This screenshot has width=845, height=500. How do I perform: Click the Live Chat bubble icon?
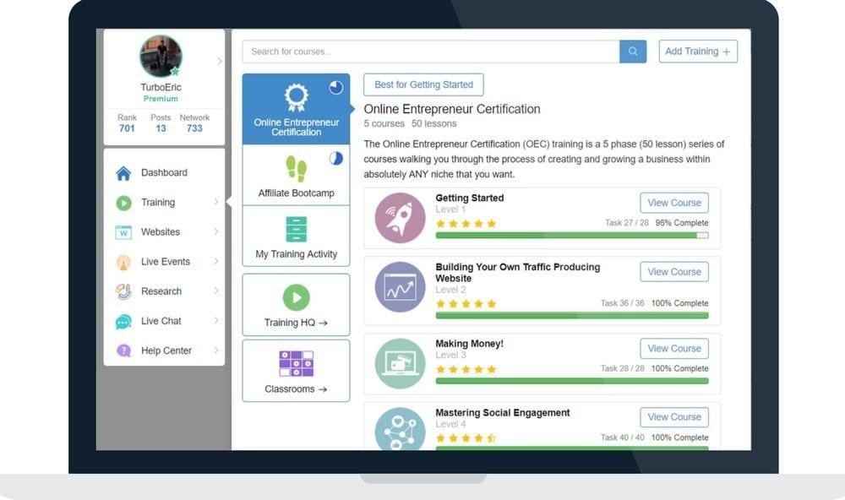[x=123, y=322]
